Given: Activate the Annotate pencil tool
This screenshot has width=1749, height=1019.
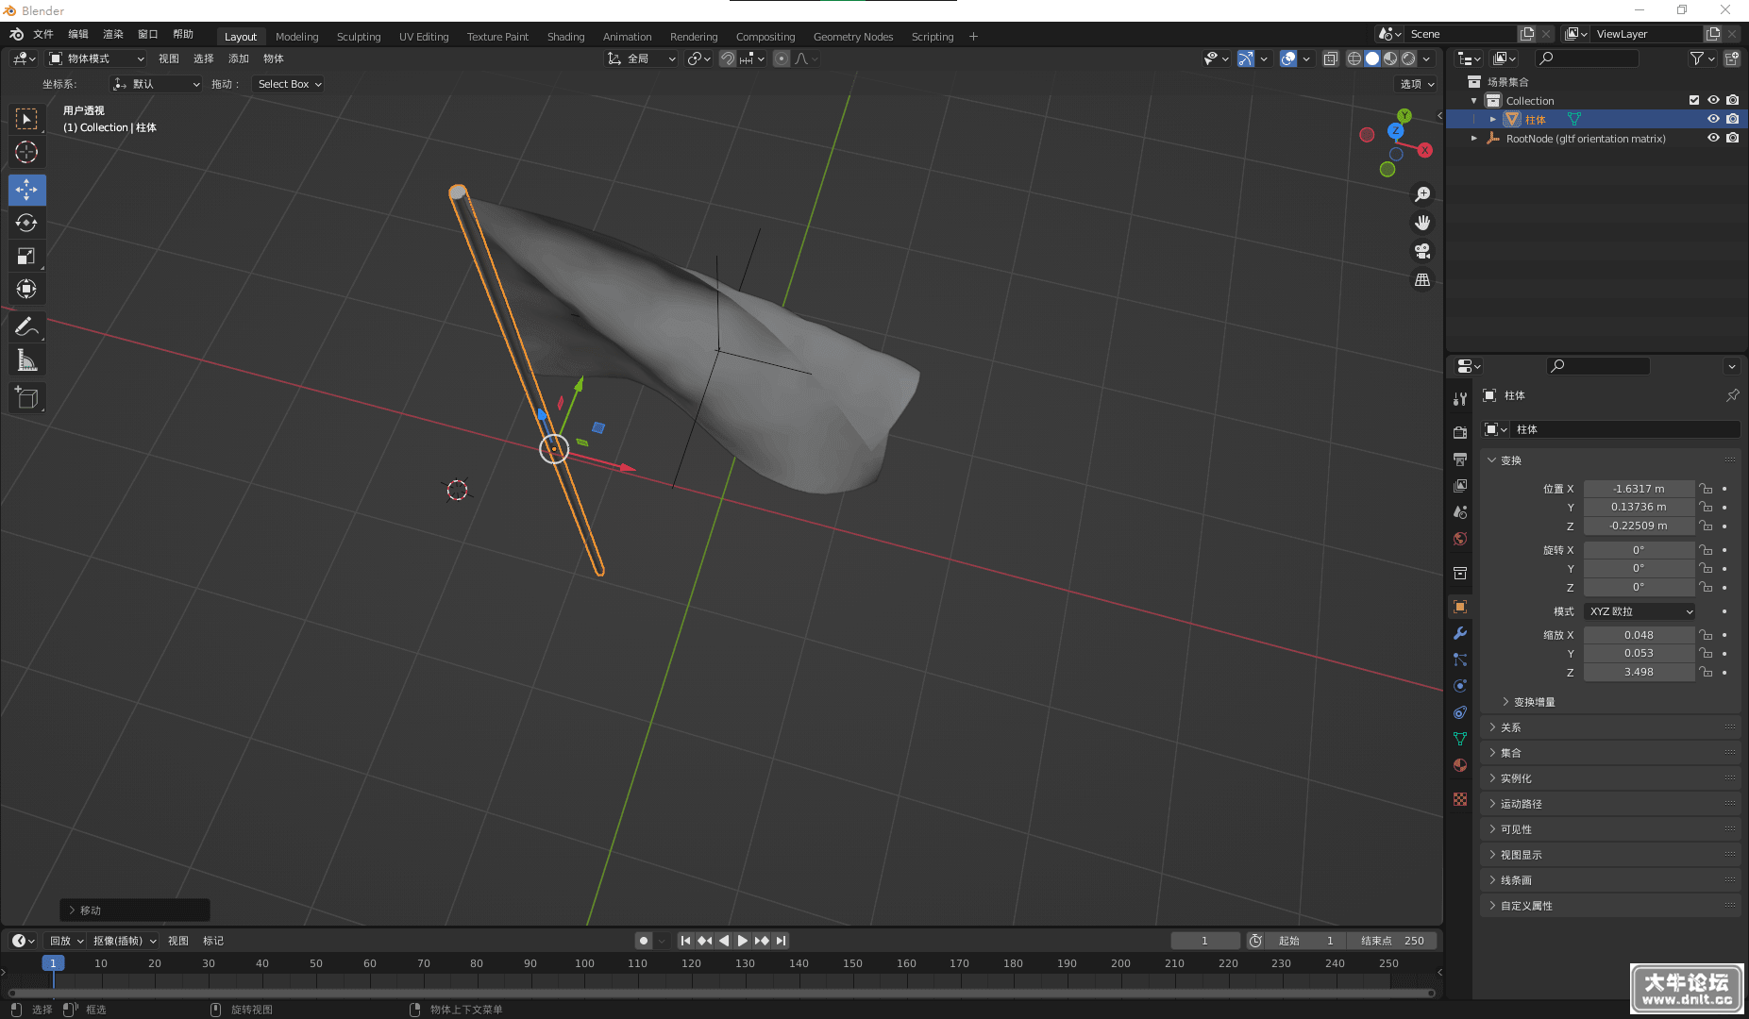Looking at the screenshot, I should (x=26, y=326).
